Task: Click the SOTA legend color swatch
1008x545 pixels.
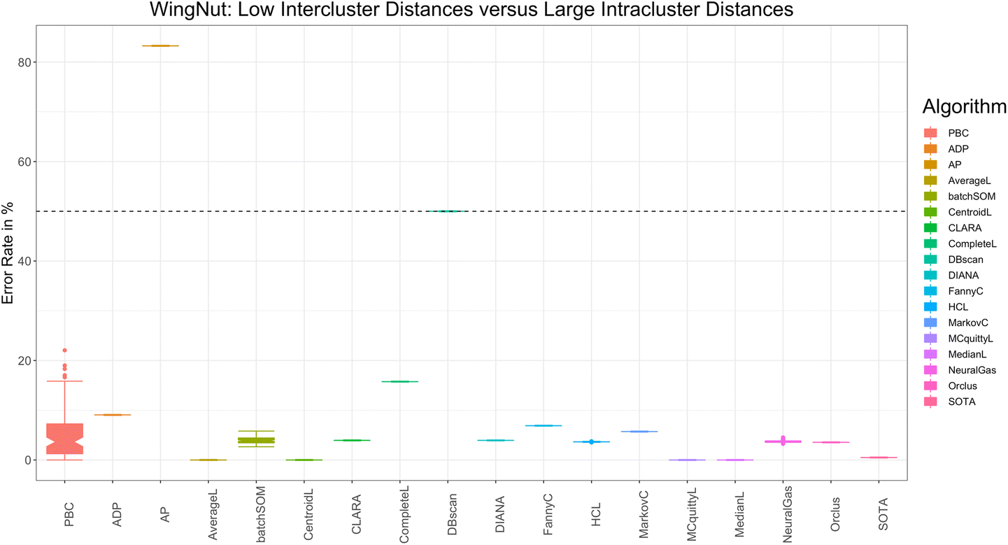Action: (x=931, y=402)
